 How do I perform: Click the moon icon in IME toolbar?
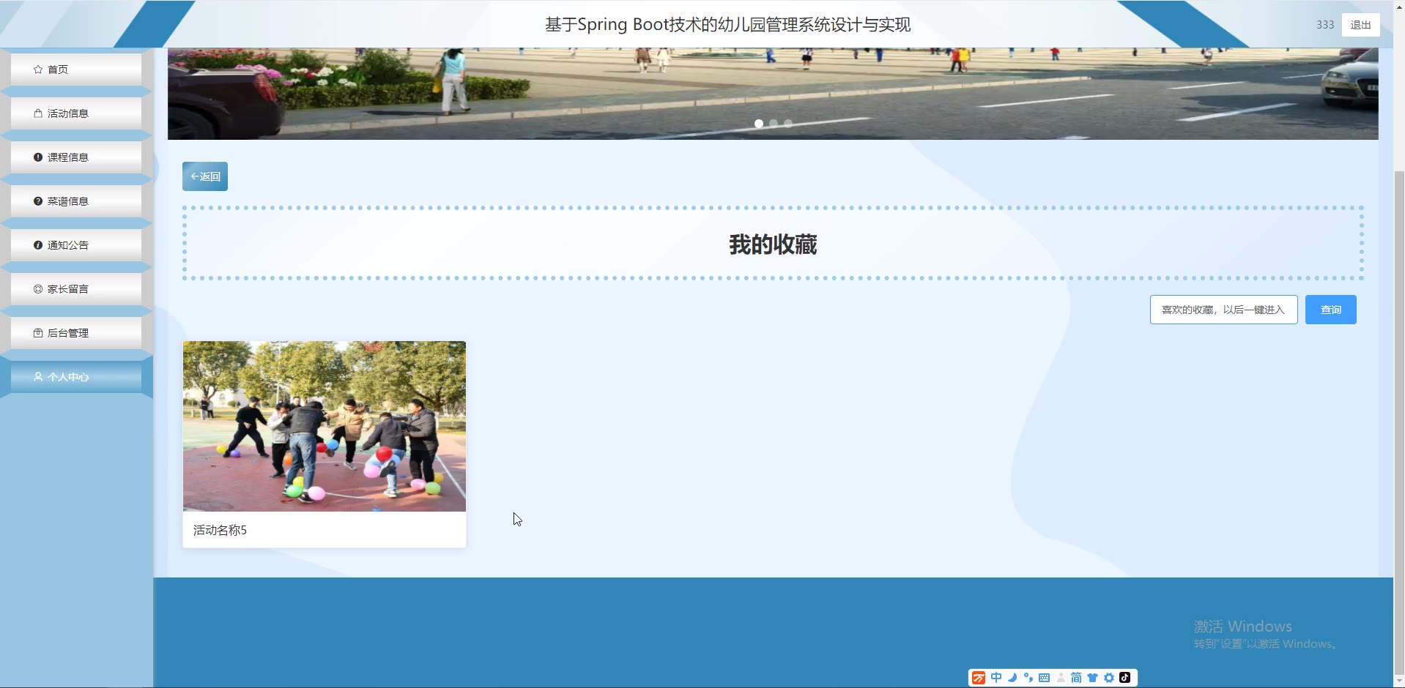pyautogui.click(x=1012, y=678)
